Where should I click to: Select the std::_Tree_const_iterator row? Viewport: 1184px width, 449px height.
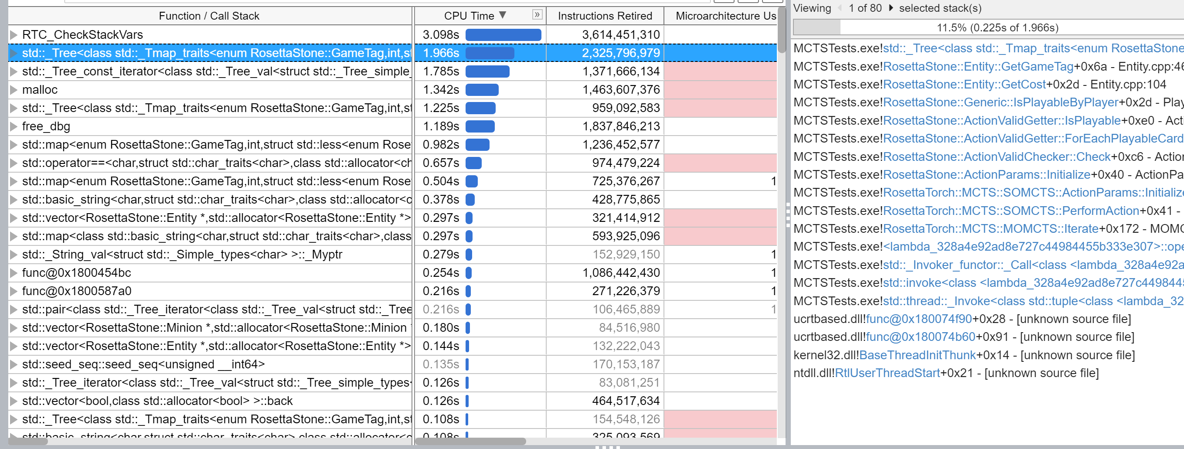(209, 71)
